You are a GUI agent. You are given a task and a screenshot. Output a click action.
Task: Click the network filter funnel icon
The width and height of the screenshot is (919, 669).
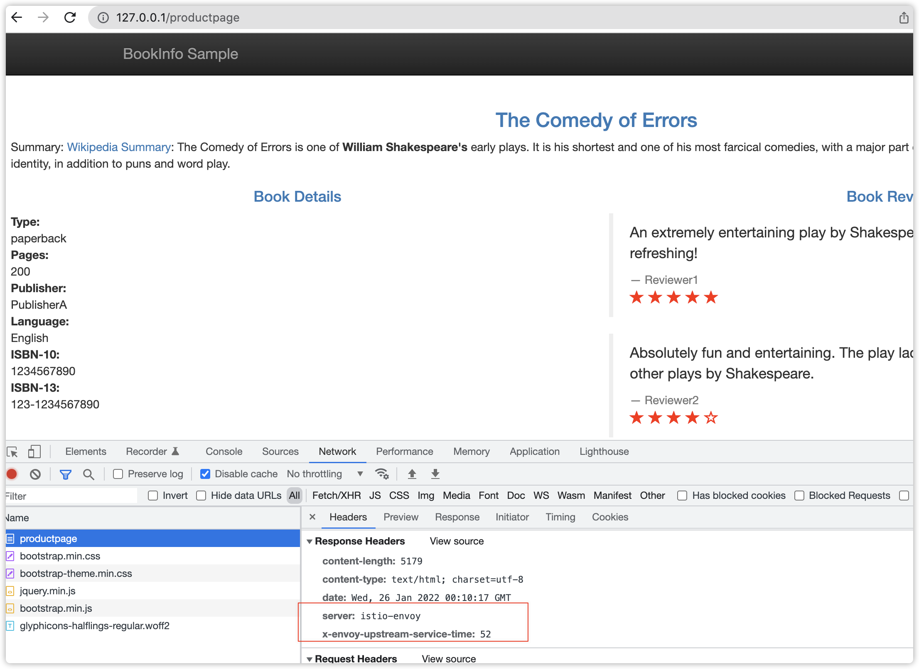point(65,474)
